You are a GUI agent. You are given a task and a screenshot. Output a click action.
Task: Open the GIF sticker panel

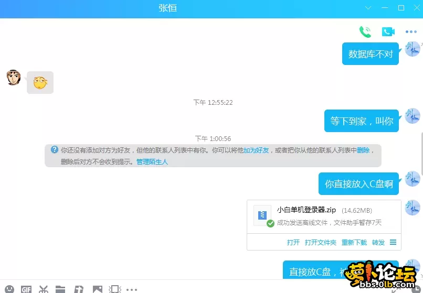click(x=26, y=289)
